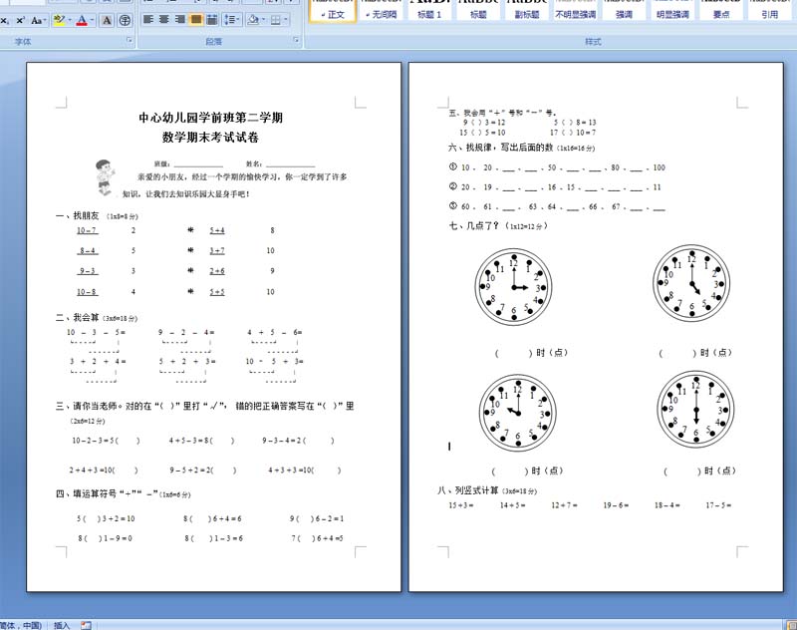Open highlight color dropdown arrow
The height and width of the screenshot is (630, 797).
(x=69, y=20)
